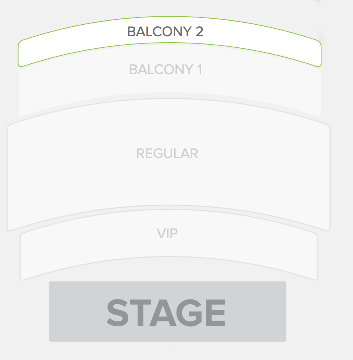Click the BALCONY 2 label text
Image resolution: width=353 pixels, height=360 pixels.
pos(165,32)
